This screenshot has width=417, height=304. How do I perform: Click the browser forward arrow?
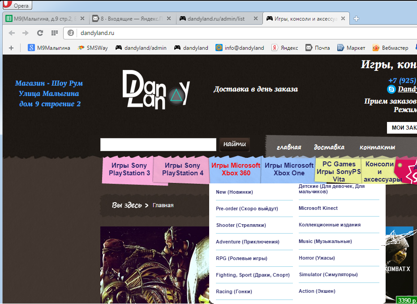(25, 33)
